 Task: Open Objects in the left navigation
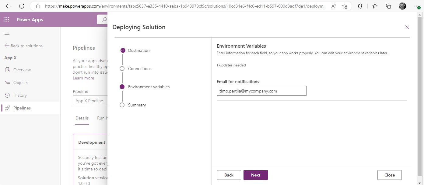point(20,82)
